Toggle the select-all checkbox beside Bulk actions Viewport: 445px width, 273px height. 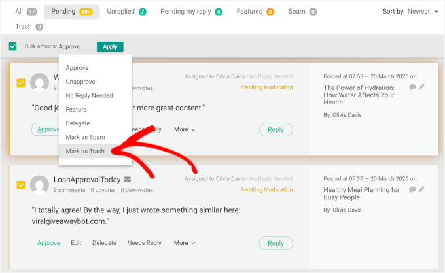12,46
